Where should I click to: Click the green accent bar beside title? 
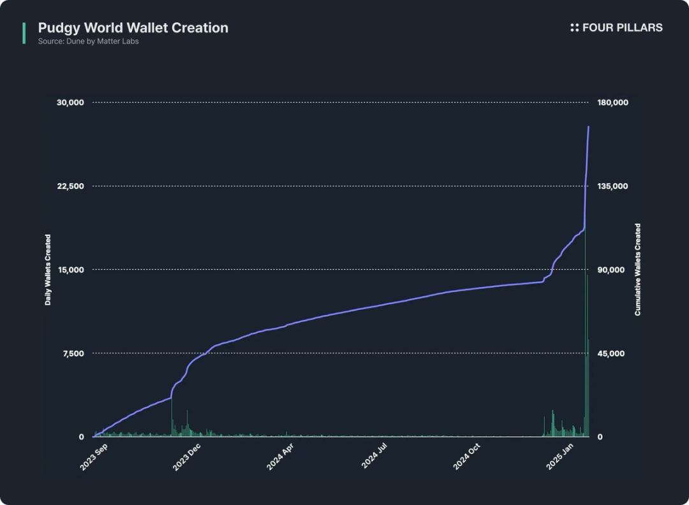[x=24, y=33]
